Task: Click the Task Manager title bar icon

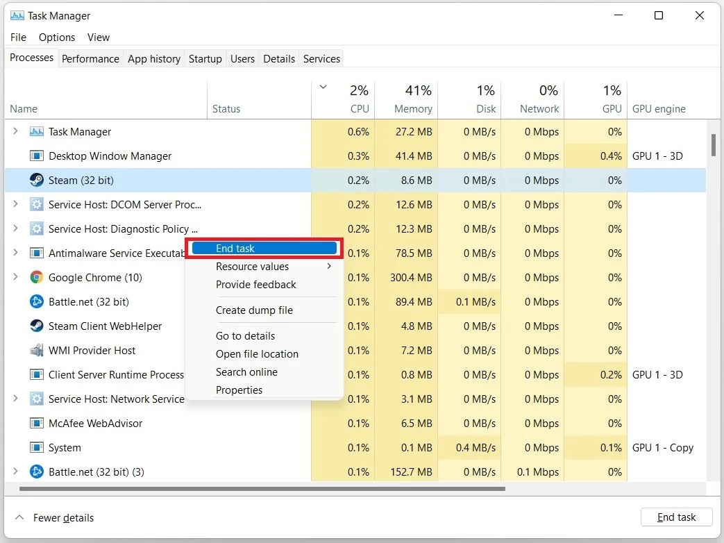Action: coord(17,16)
